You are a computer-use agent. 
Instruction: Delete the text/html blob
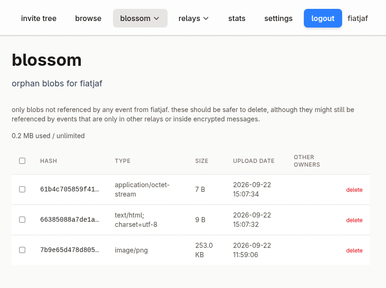tap(354, 220)
